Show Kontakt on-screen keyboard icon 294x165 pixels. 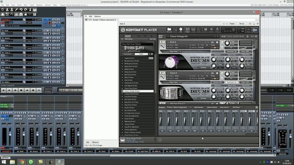tap(193, 30)
